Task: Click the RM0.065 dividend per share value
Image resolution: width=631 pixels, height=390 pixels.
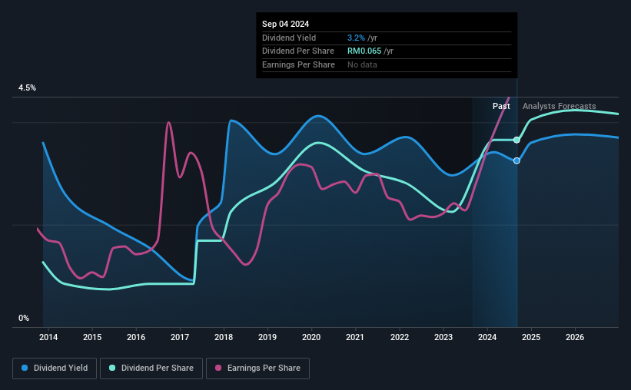Action: [x=364, y=51]
